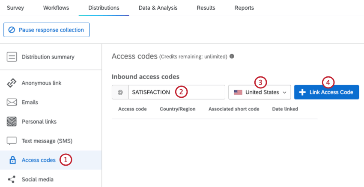Screen dimensions: 364x187
Task: Switch to the Reports tab
Action: point(244,8)
